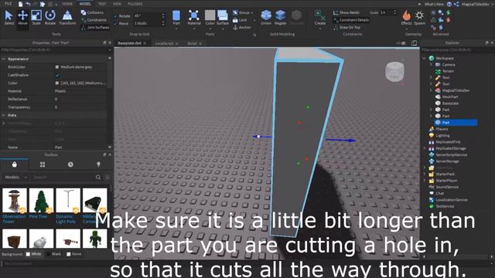Viewport: 495px width, 278px height.
Task: Open the What's New link
Action: click(434, 4)
